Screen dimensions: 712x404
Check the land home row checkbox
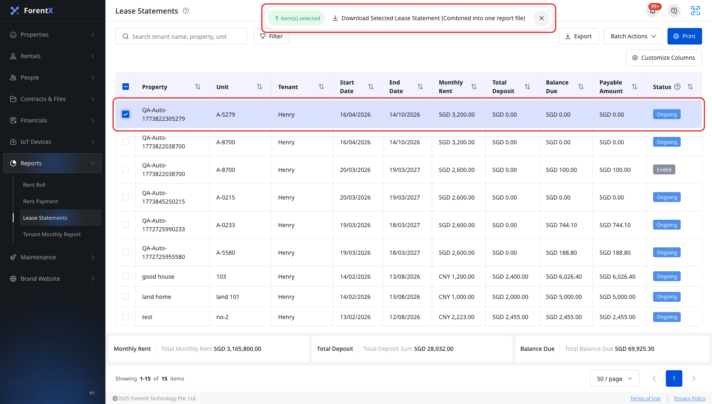point(126,296)
